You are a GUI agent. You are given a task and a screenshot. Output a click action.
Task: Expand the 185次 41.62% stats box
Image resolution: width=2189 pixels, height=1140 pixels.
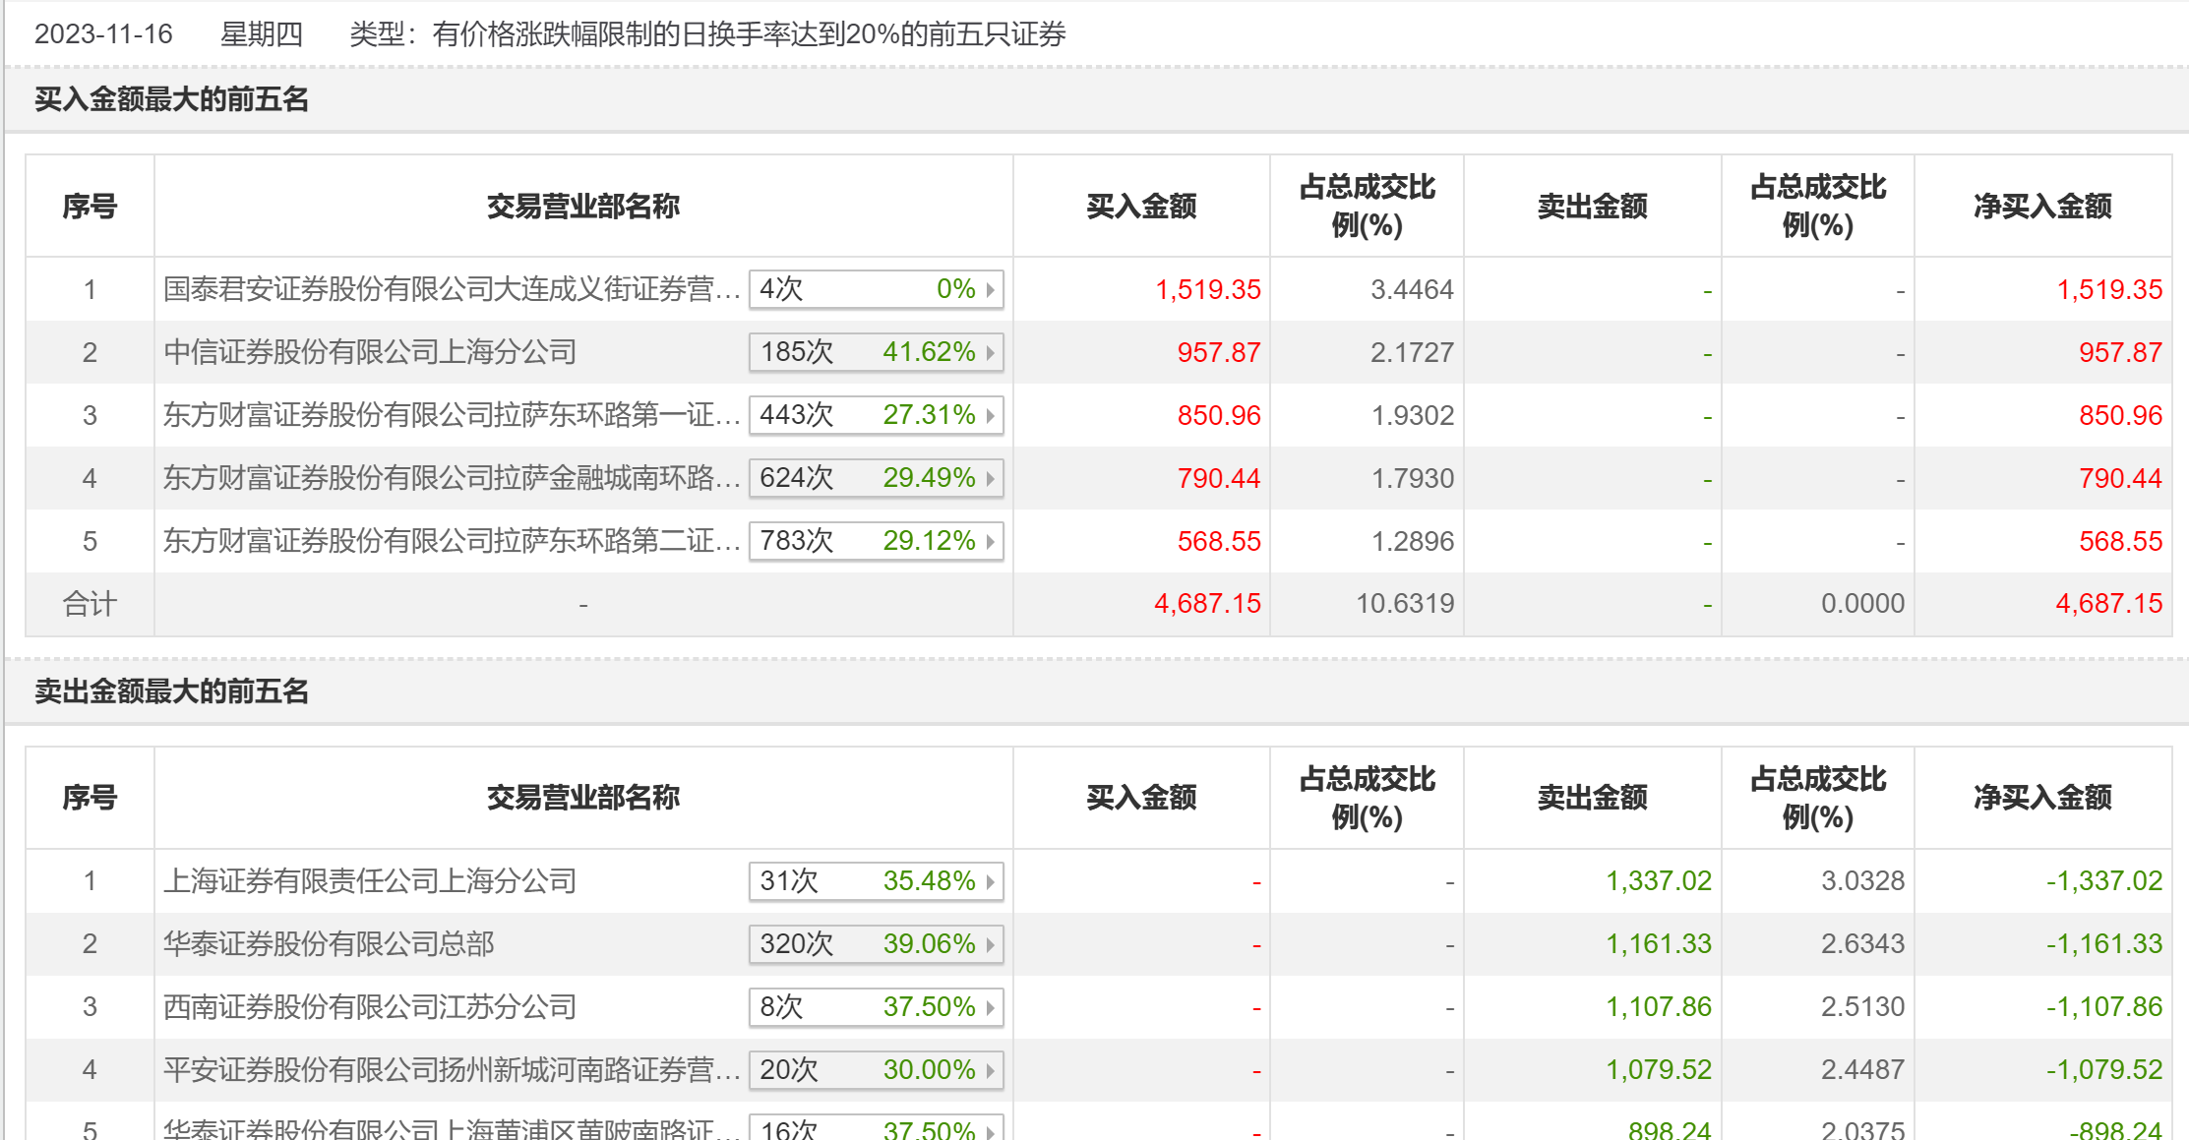(x=876, y=352)
